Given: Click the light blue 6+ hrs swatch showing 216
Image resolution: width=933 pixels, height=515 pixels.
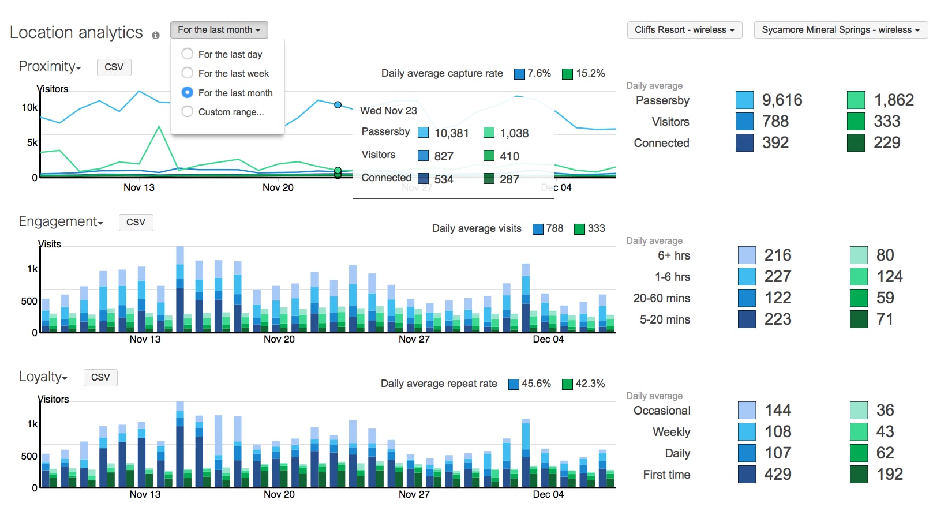Looking at the screenshot, I should pos(747,255).
